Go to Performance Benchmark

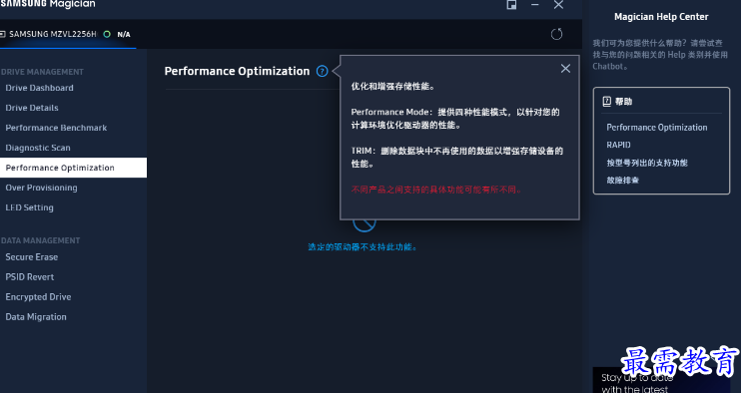pyautogui.click(x=56, y=128)
